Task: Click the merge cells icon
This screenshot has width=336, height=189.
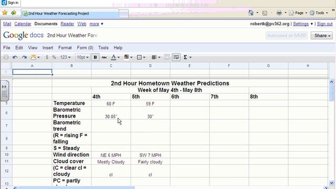Action: [167, 57]
